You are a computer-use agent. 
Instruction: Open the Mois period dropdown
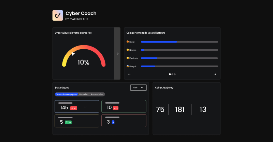[x=139, y=88]
